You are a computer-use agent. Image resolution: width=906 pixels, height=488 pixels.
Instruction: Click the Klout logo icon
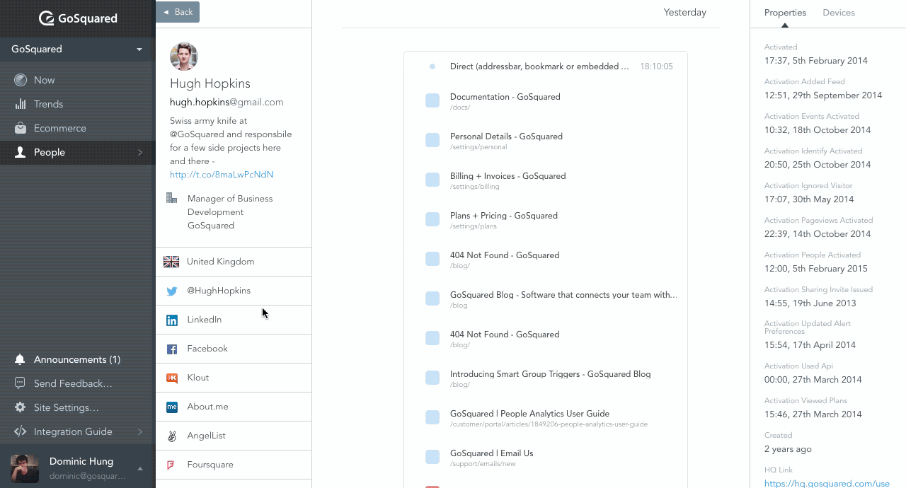click(x=171, y=378)
